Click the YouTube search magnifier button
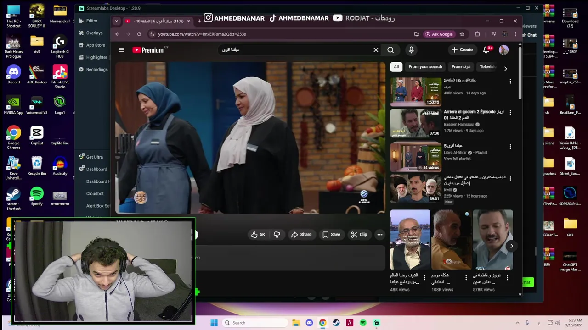Screen dimensions: 588x330 pyautogui.click(x=390, y=50)
